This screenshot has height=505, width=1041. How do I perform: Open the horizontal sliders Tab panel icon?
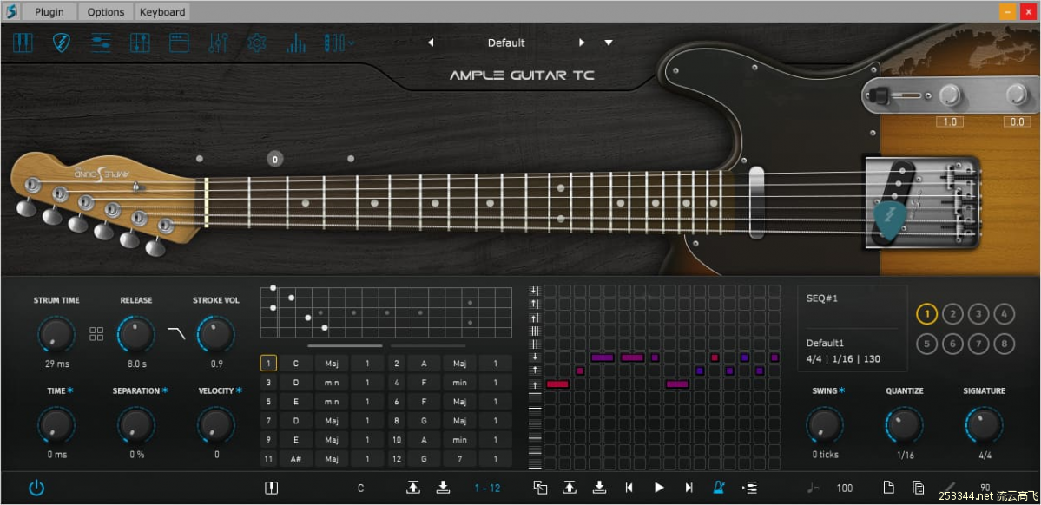pos(101,43)
